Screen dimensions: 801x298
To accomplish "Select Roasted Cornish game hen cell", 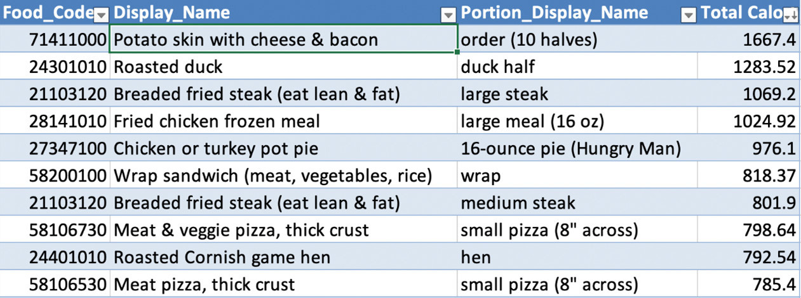I will [x=283, y=257].
